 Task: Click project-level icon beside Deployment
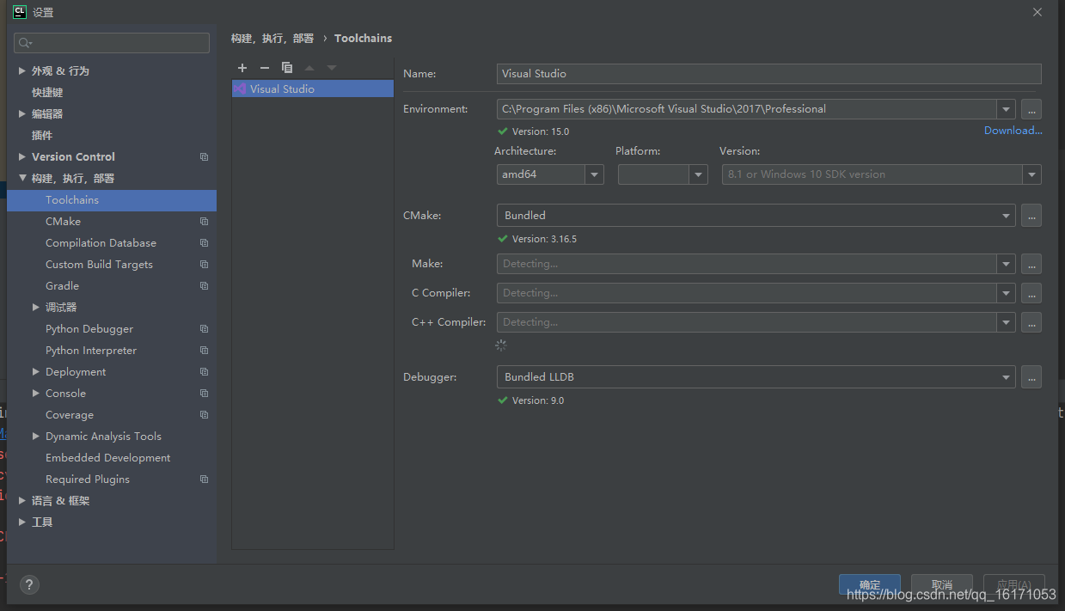coord(204,371)
